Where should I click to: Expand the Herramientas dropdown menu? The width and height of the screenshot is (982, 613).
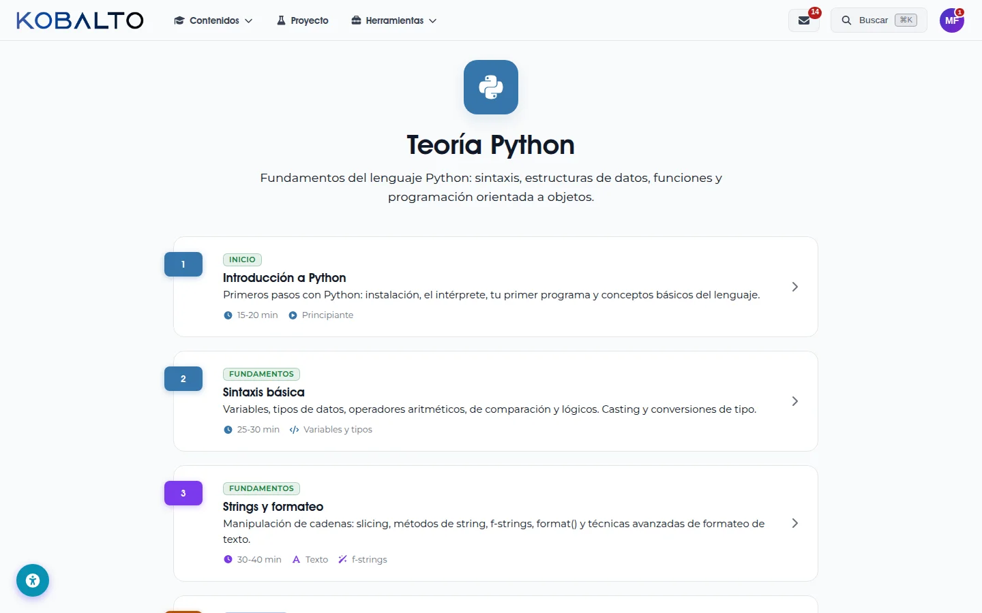[394, 20]
